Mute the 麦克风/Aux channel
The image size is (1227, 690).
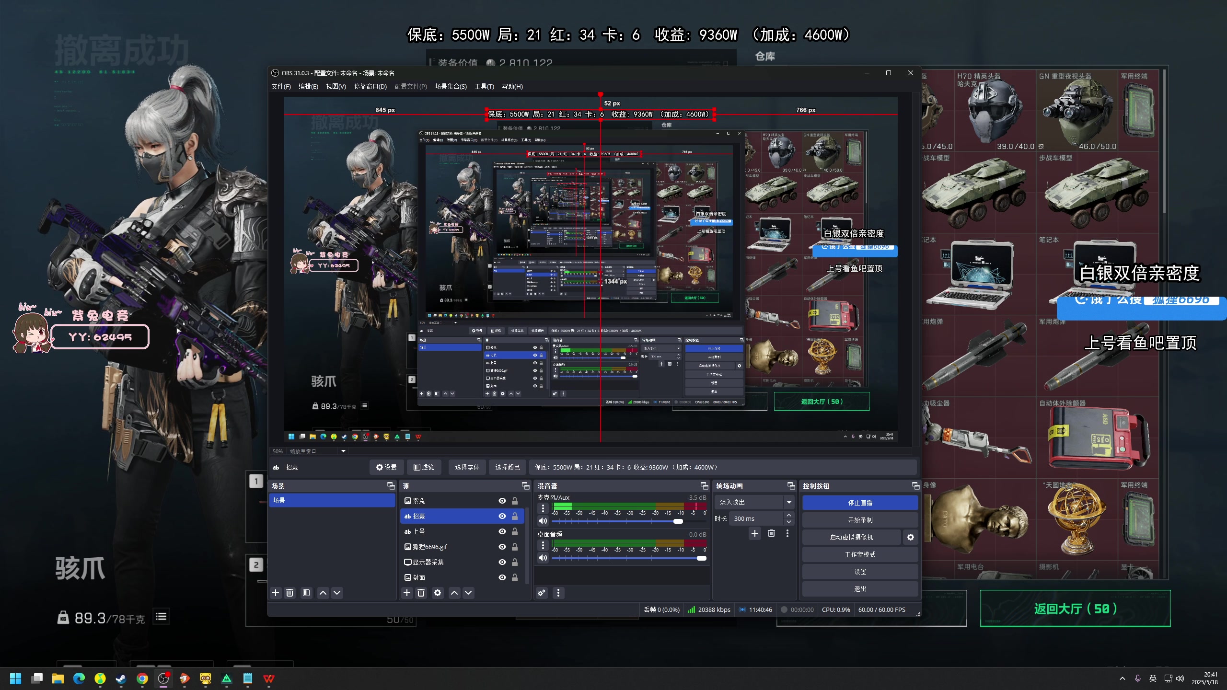543,521
